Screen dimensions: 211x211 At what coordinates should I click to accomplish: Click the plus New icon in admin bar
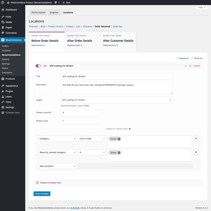click(x=64, y=2)
